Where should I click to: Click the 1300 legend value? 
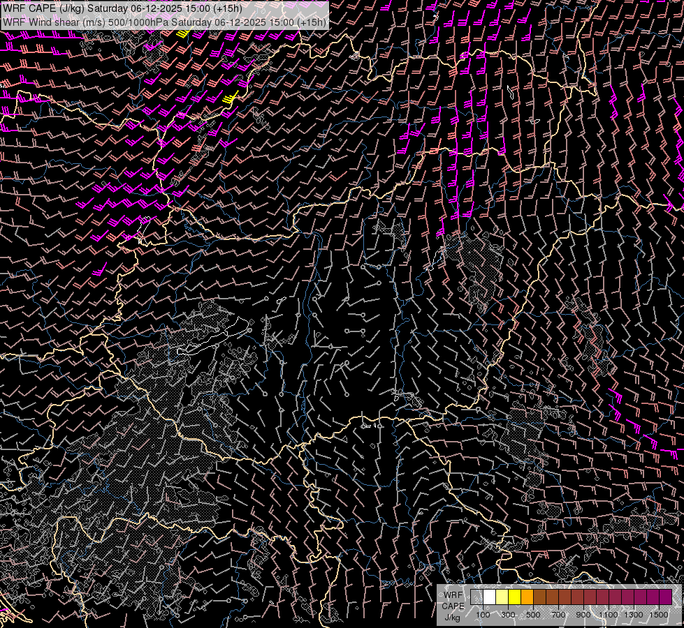pyautogui.click(x=634, y=615)
